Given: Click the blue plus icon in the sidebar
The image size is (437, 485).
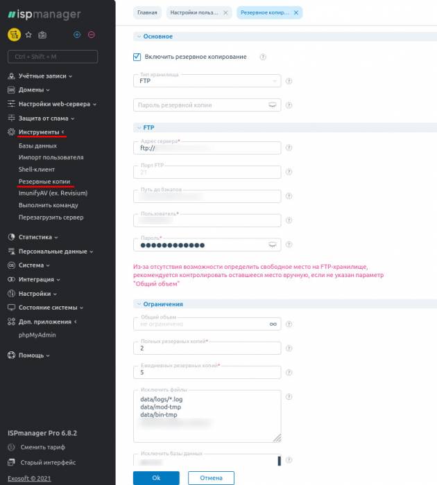Looking at the screenshot, I should click(77, 35).
